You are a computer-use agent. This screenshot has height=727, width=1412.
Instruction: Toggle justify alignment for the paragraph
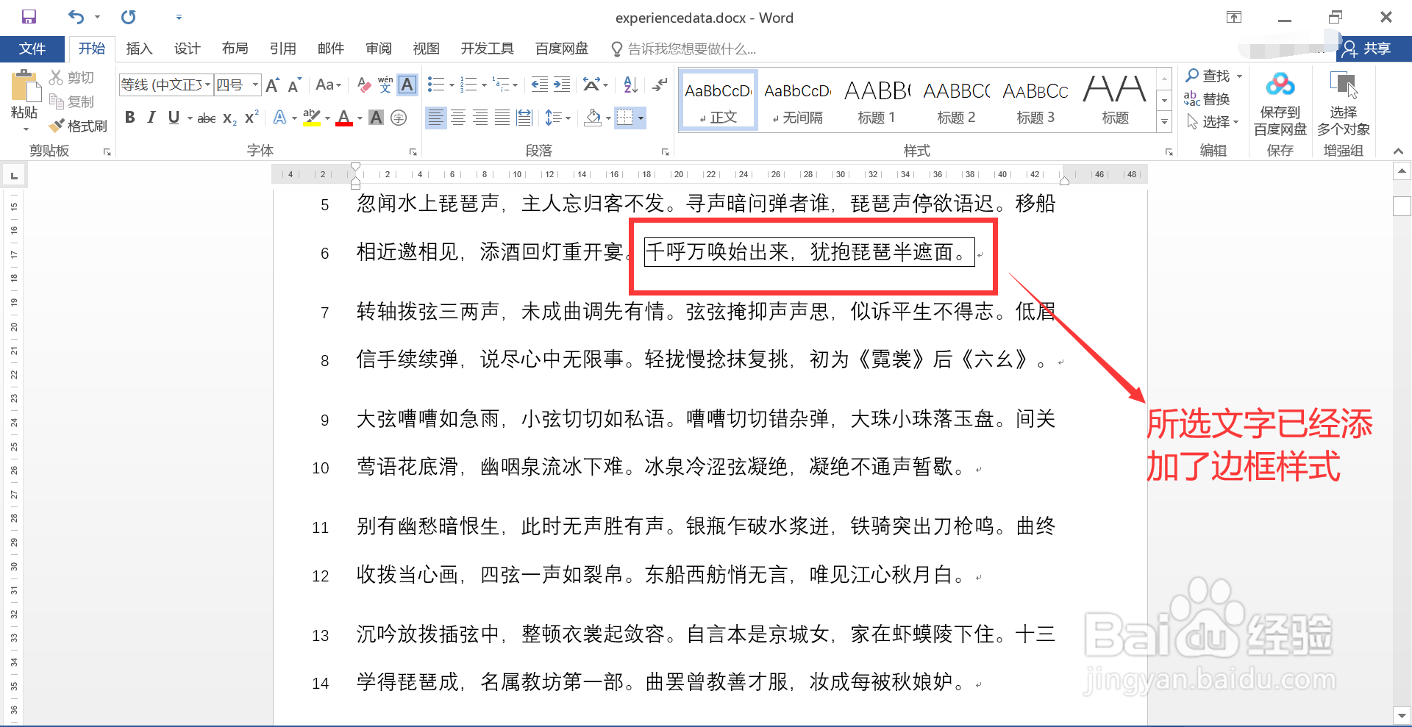pos(502,117)
